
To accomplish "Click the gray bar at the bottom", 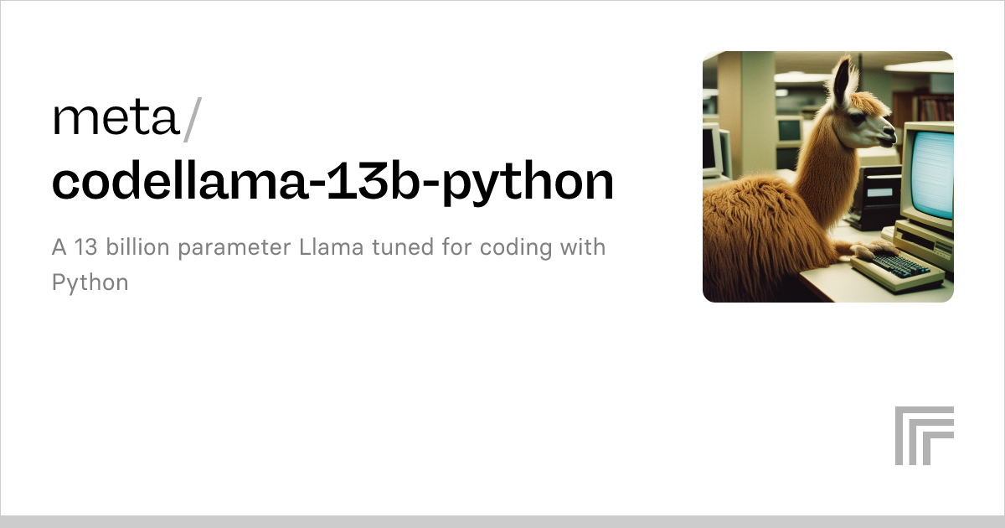I will pyautogui.click(x=502, y=521).
